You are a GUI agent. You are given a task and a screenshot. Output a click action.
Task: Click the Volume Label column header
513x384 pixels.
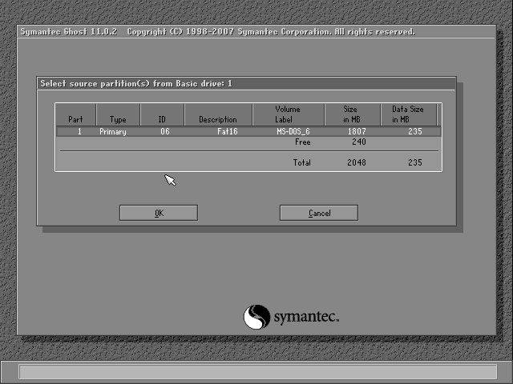[289, 114]
